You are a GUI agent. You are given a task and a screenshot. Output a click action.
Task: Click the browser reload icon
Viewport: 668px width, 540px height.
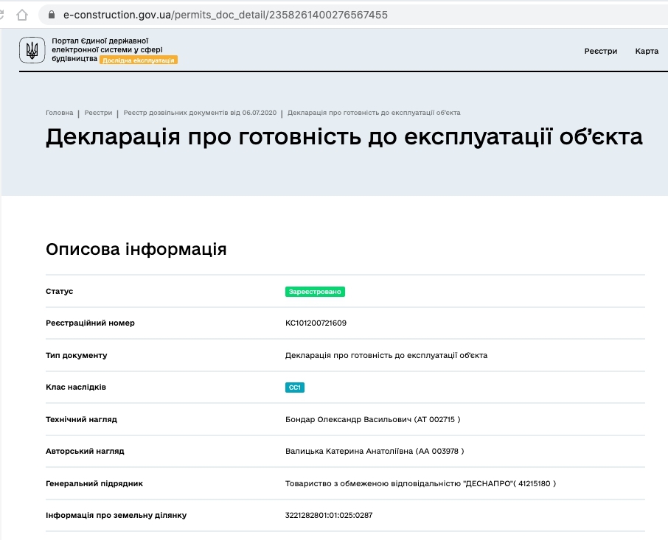1,15
